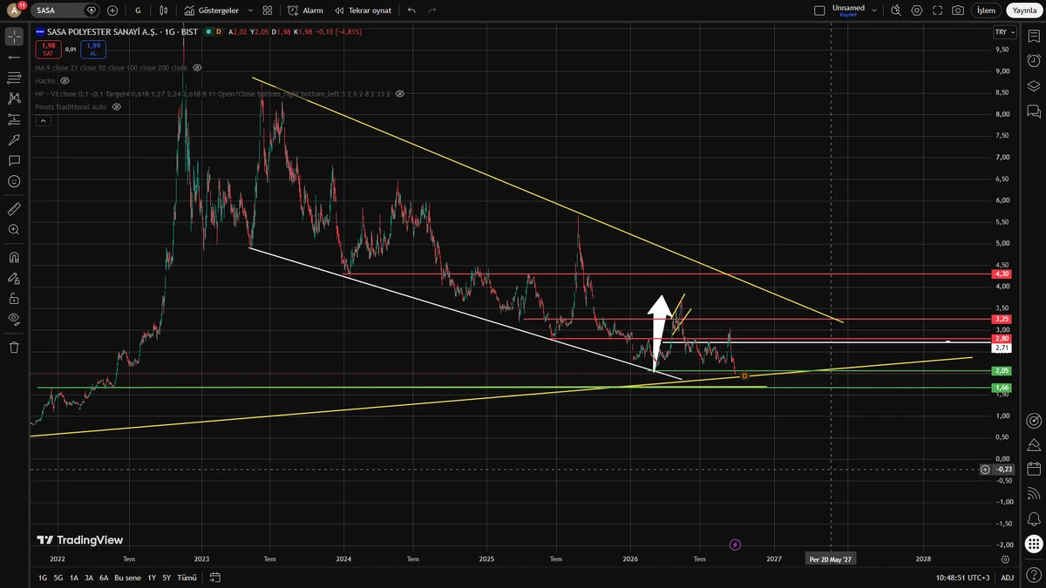Toggle visibility of Pivots Traditional Auto
The width and height of the screenshot is (1046, 588).
point(116,106)
